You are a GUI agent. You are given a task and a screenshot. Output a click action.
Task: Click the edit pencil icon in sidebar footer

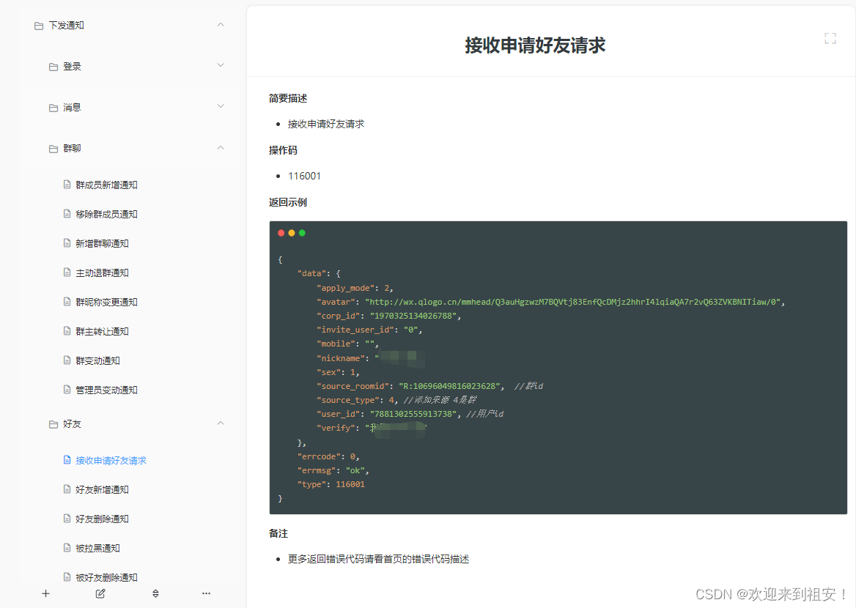(100, 593)
